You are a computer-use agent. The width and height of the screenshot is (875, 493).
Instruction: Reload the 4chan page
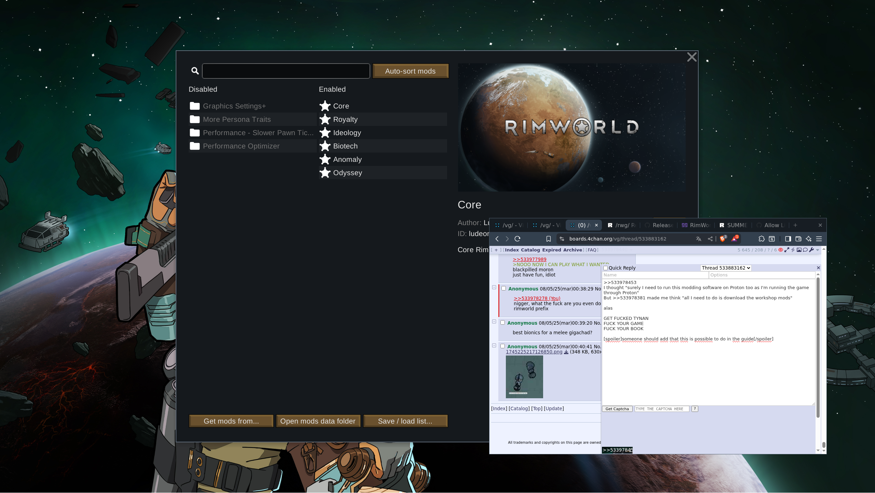pos(517,239)
